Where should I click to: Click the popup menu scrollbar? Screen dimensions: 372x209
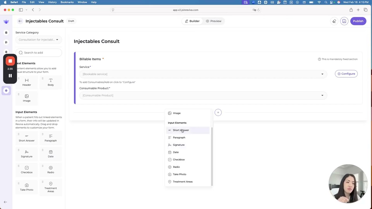click(x=212, y=156)
